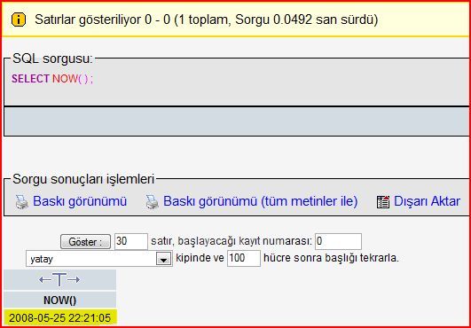Image resolution: width=471 pixels, height=328 pixels.
Task: Click the Satırlar gösteriliyor status message
Action: point(207,20)
